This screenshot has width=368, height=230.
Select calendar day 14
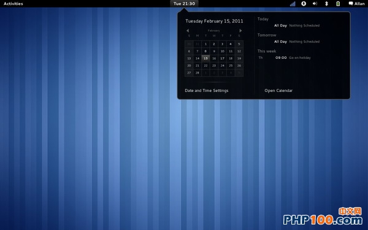197,58
